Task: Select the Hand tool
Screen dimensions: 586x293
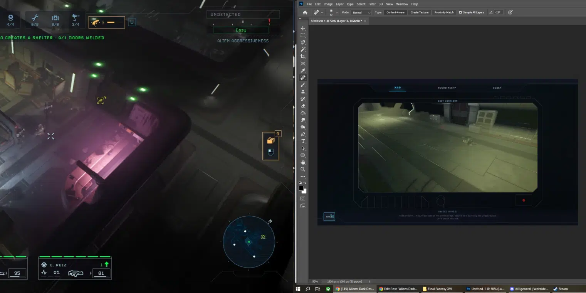Action: click(x=303, y=162)
